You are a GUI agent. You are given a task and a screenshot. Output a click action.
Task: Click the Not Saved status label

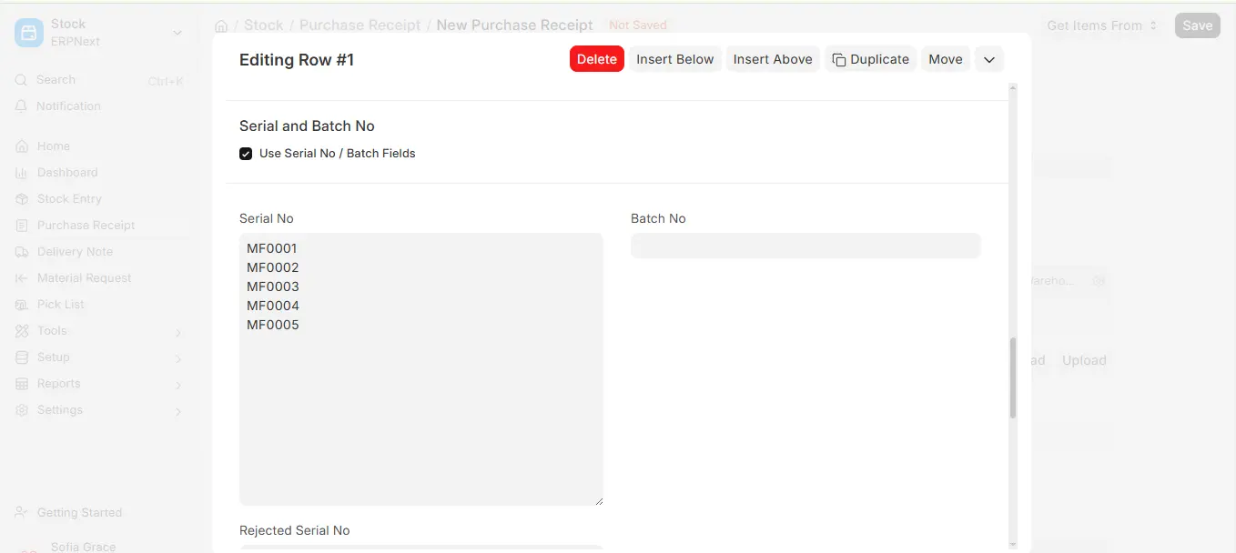click(x=638, y=25)
